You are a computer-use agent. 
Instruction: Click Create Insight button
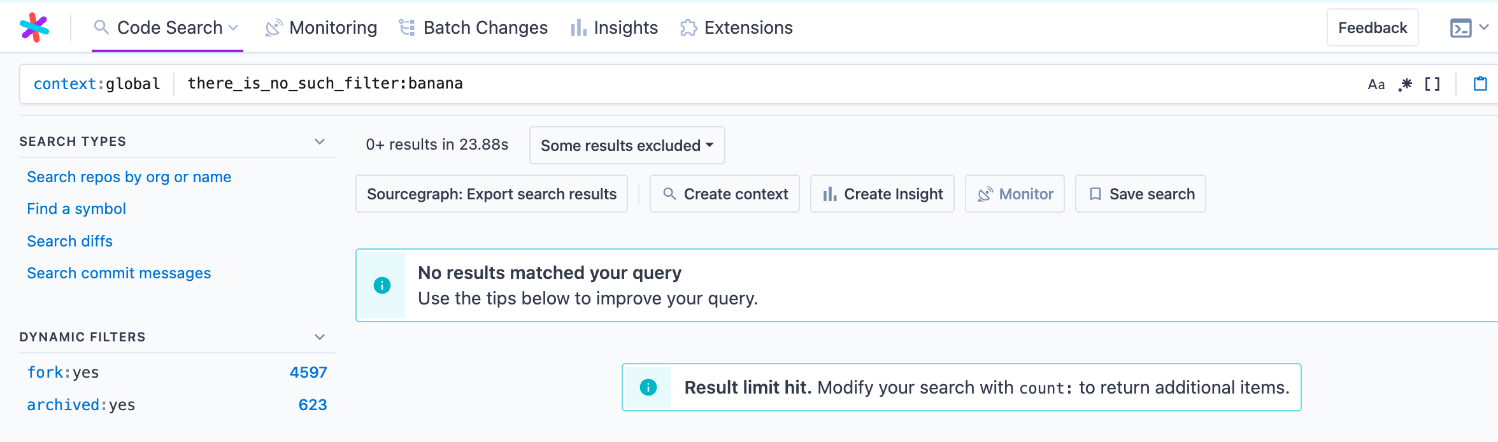(882, 194)
